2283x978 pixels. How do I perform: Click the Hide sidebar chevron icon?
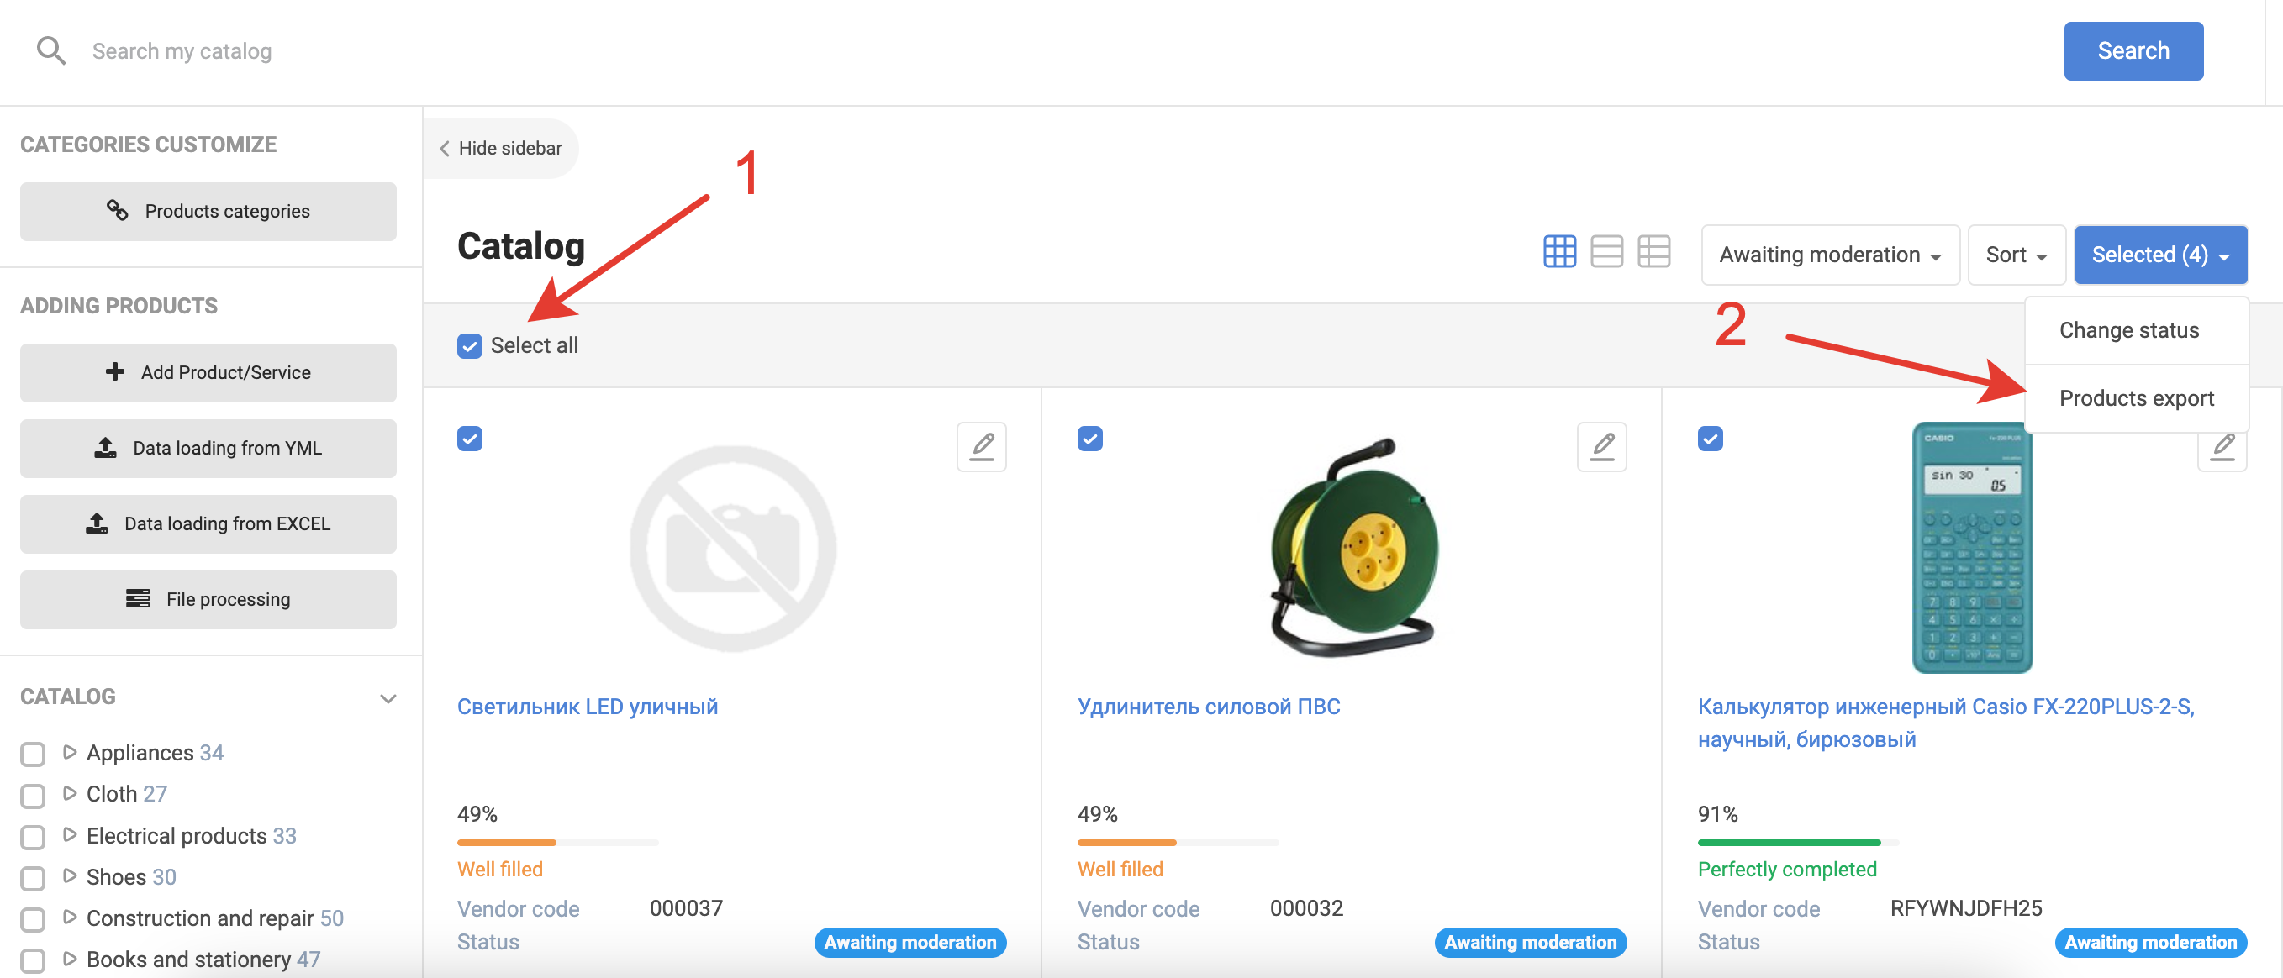click(444, 149)
